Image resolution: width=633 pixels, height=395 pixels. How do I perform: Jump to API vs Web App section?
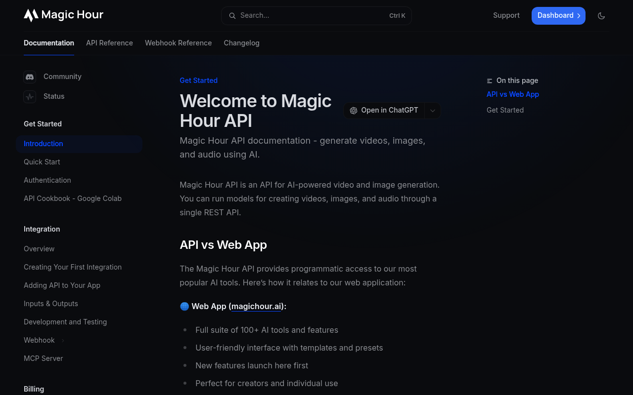pyautogui.click(x=513, y=94)
